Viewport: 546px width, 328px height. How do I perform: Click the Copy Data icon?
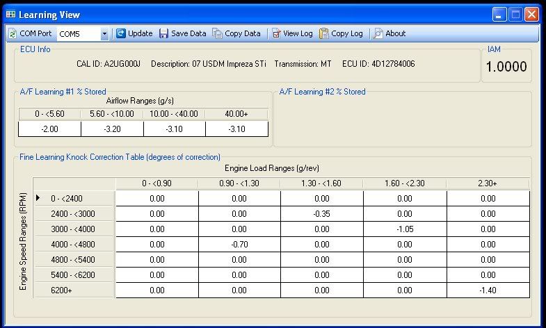pos(218,33)
